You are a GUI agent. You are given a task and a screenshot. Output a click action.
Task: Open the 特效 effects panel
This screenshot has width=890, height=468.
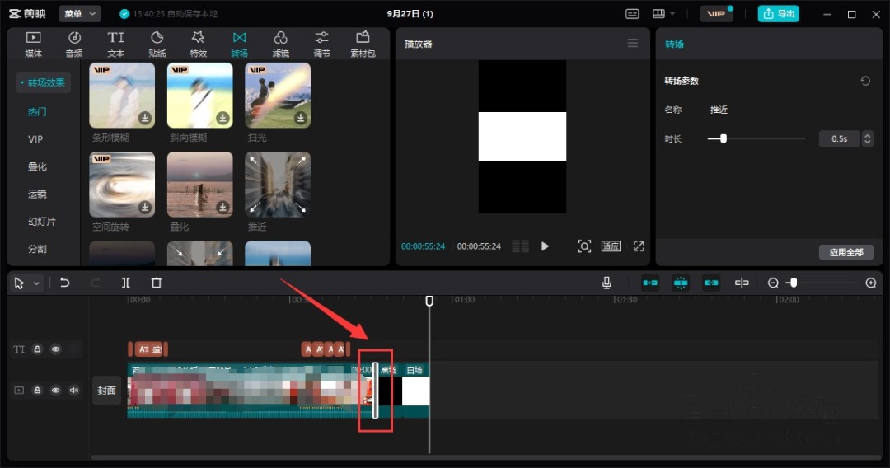coord(198,44)
